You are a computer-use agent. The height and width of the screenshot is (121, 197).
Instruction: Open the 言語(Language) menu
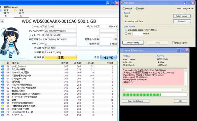point(11,7)
